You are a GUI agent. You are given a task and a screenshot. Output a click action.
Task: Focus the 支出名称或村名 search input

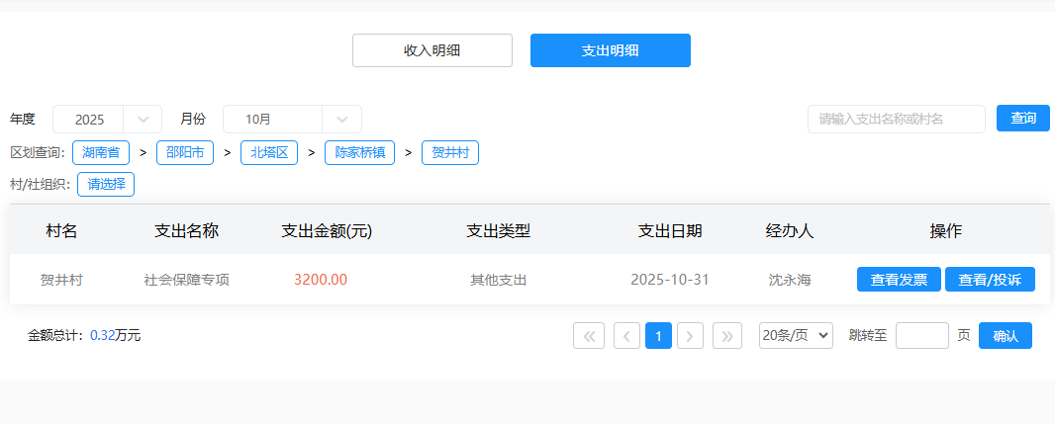coord(896,119)
